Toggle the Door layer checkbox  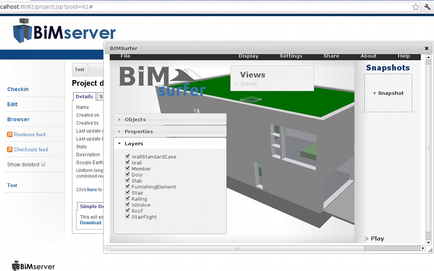(127, 174)
